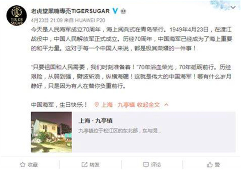Open the post options chevron menu
This screenshot has height=170, width=241.
233,7
